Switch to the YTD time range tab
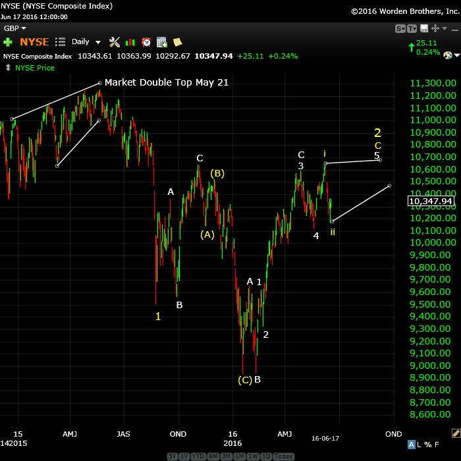 198,456
